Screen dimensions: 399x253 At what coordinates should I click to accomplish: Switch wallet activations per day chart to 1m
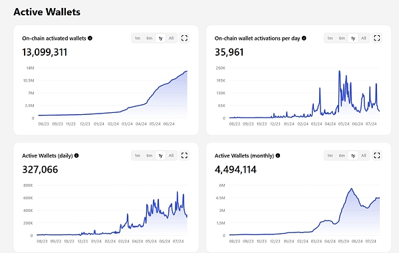[x=330, y=38]
